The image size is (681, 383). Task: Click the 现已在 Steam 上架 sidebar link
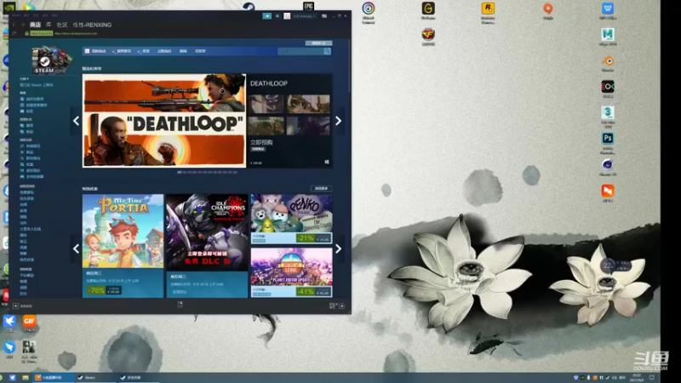pyautogui.click(x=37, y=85)
